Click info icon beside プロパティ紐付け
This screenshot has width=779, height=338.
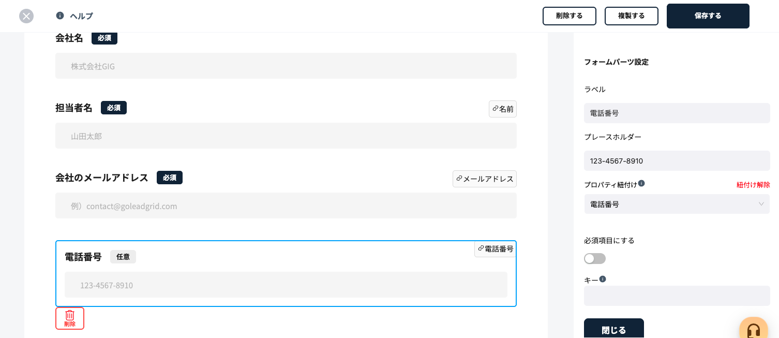(641, 183)
